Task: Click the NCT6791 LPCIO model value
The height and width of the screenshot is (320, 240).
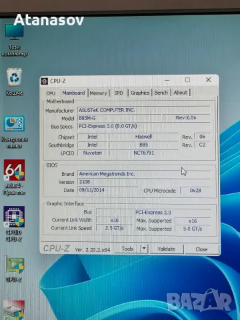Action: click(143, 153)
